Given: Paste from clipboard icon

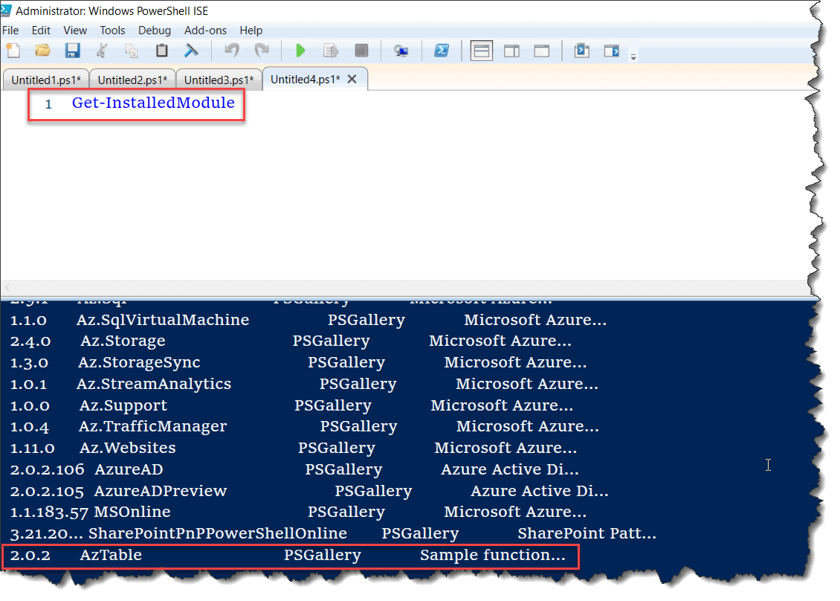Looking at the screenshot, I should coord(161,51).
